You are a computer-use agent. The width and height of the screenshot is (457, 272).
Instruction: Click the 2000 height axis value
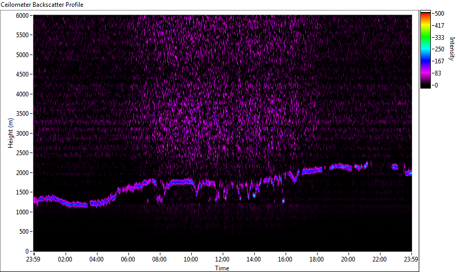point(22,173)
